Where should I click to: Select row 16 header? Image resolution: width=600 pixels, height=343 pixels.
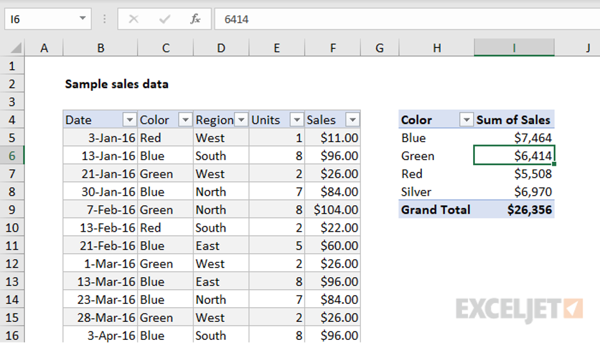[12, 335]
